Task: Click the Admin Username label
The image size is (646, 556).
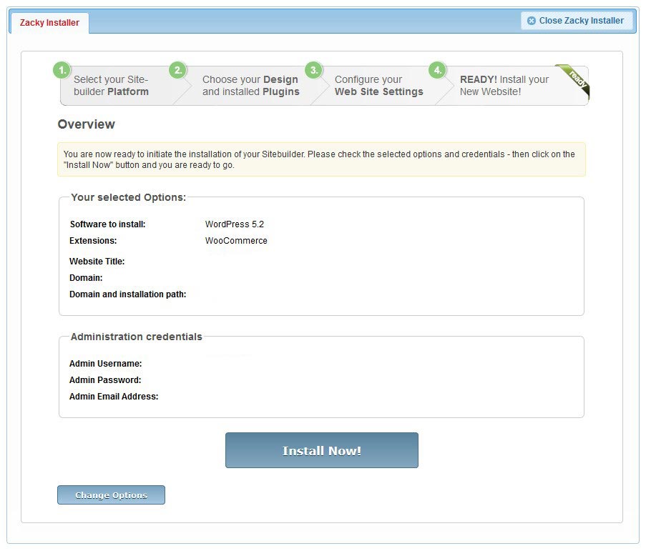Action: [x=105, y=364]
